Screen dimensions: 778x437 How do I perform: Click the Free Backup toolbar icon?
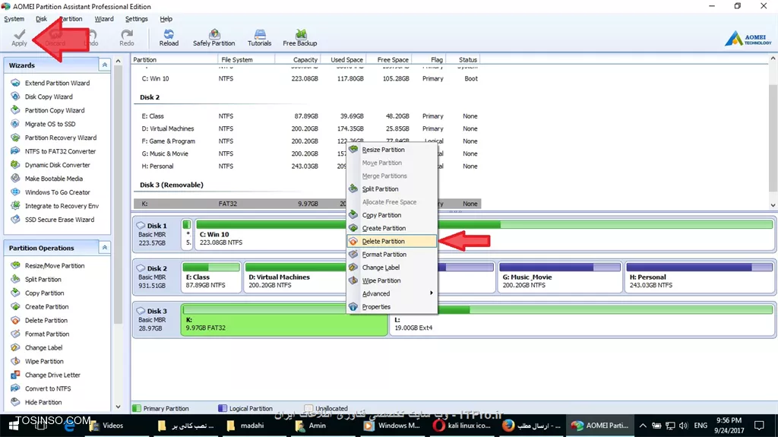click(x=299, y=37)
